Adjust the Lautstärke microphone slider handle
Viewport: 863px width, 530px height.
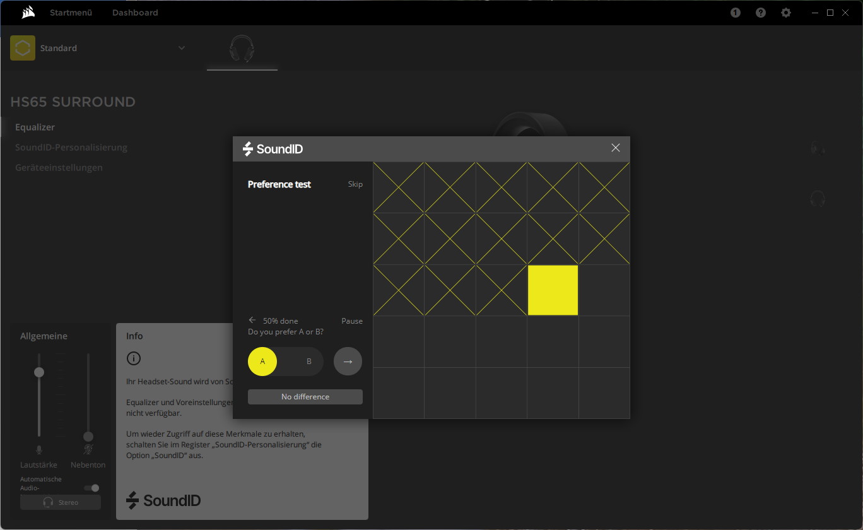(39, 372)
